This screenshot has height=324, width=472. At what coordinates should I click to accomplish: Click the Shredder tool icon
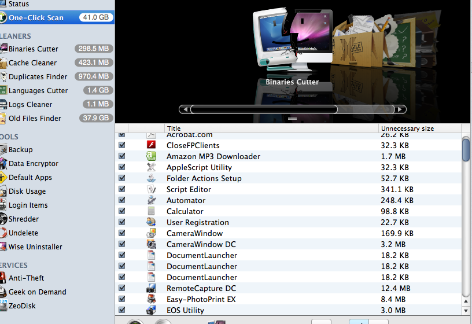(3, 219)
